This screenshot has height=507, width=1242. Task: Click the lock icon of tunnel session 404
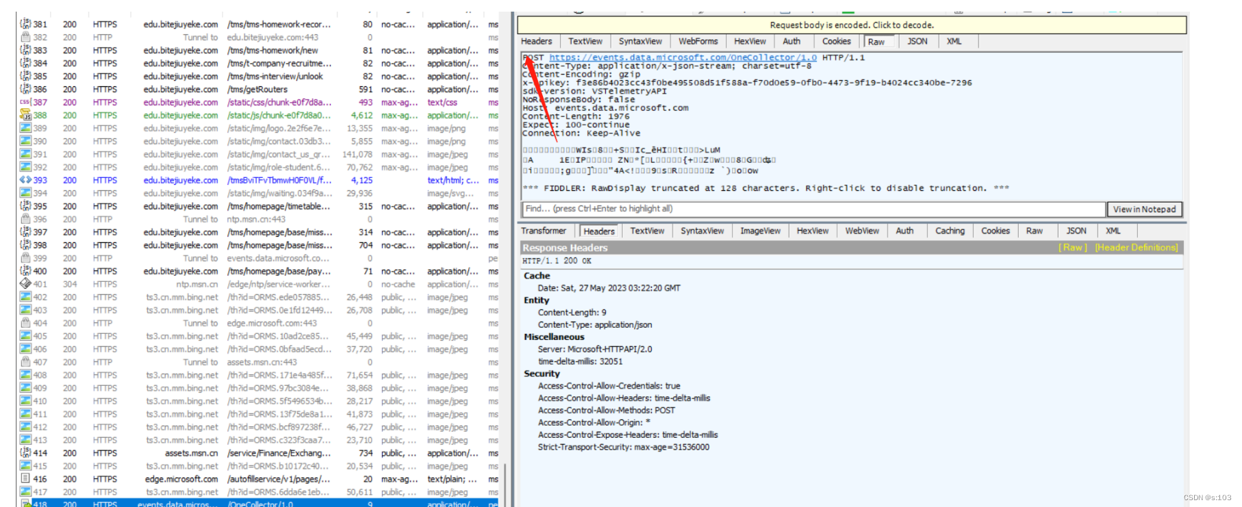(x=25, y=323)
